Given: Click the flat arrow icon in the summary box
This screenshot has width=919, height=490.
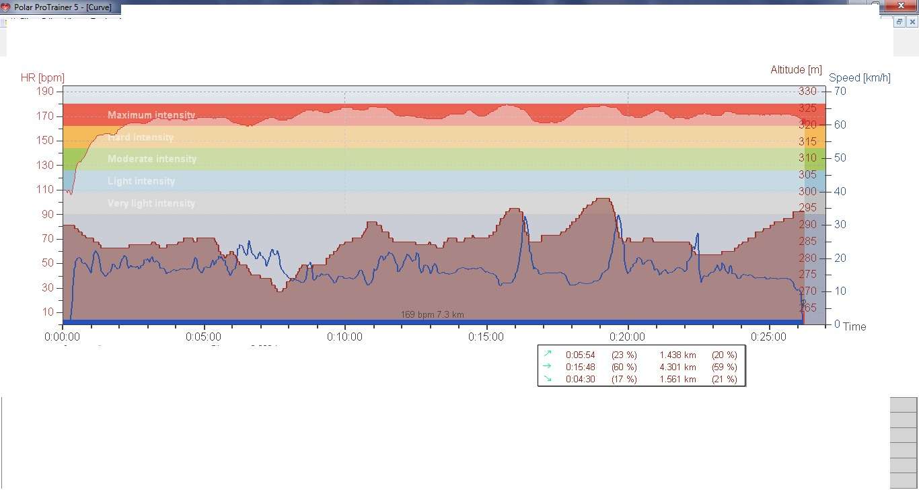Looking at the screenshot, I should pyautogui.click(x=547, y=367).
